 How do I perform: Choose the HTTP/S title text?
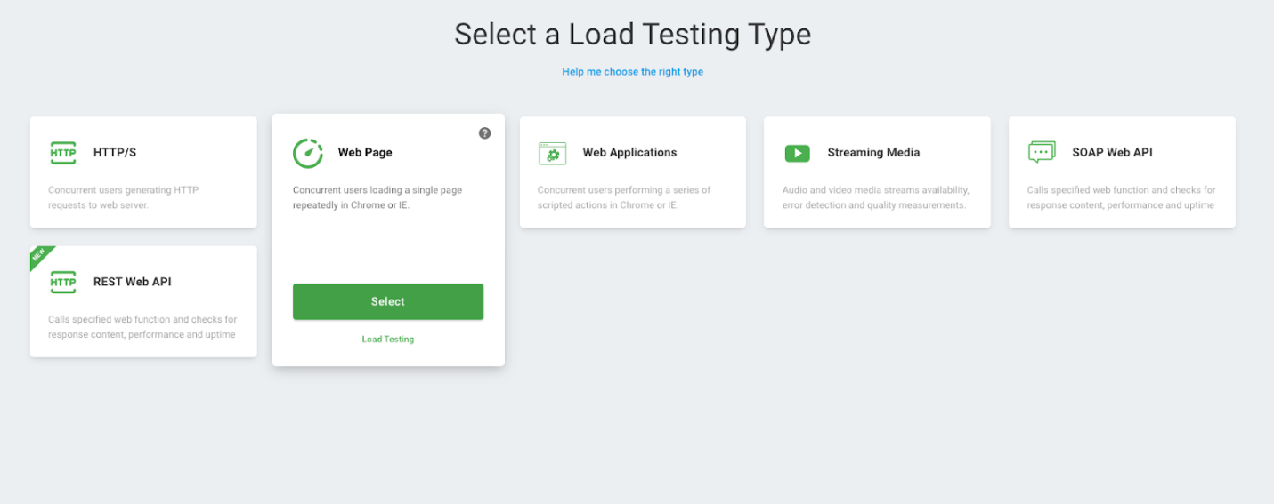[115, 153]
